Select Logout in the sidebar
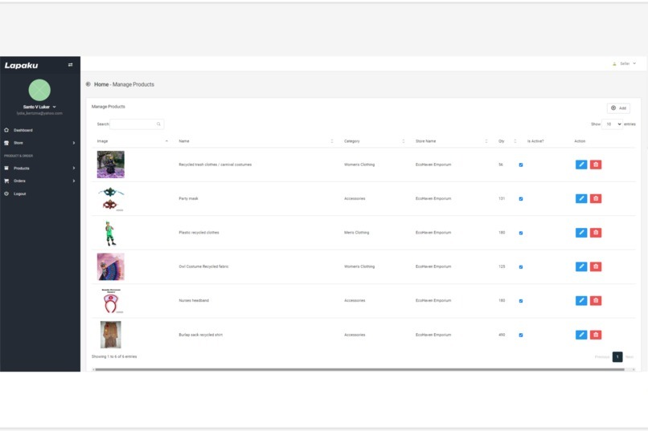Screen dimensions: 648x431 point(19,193)
